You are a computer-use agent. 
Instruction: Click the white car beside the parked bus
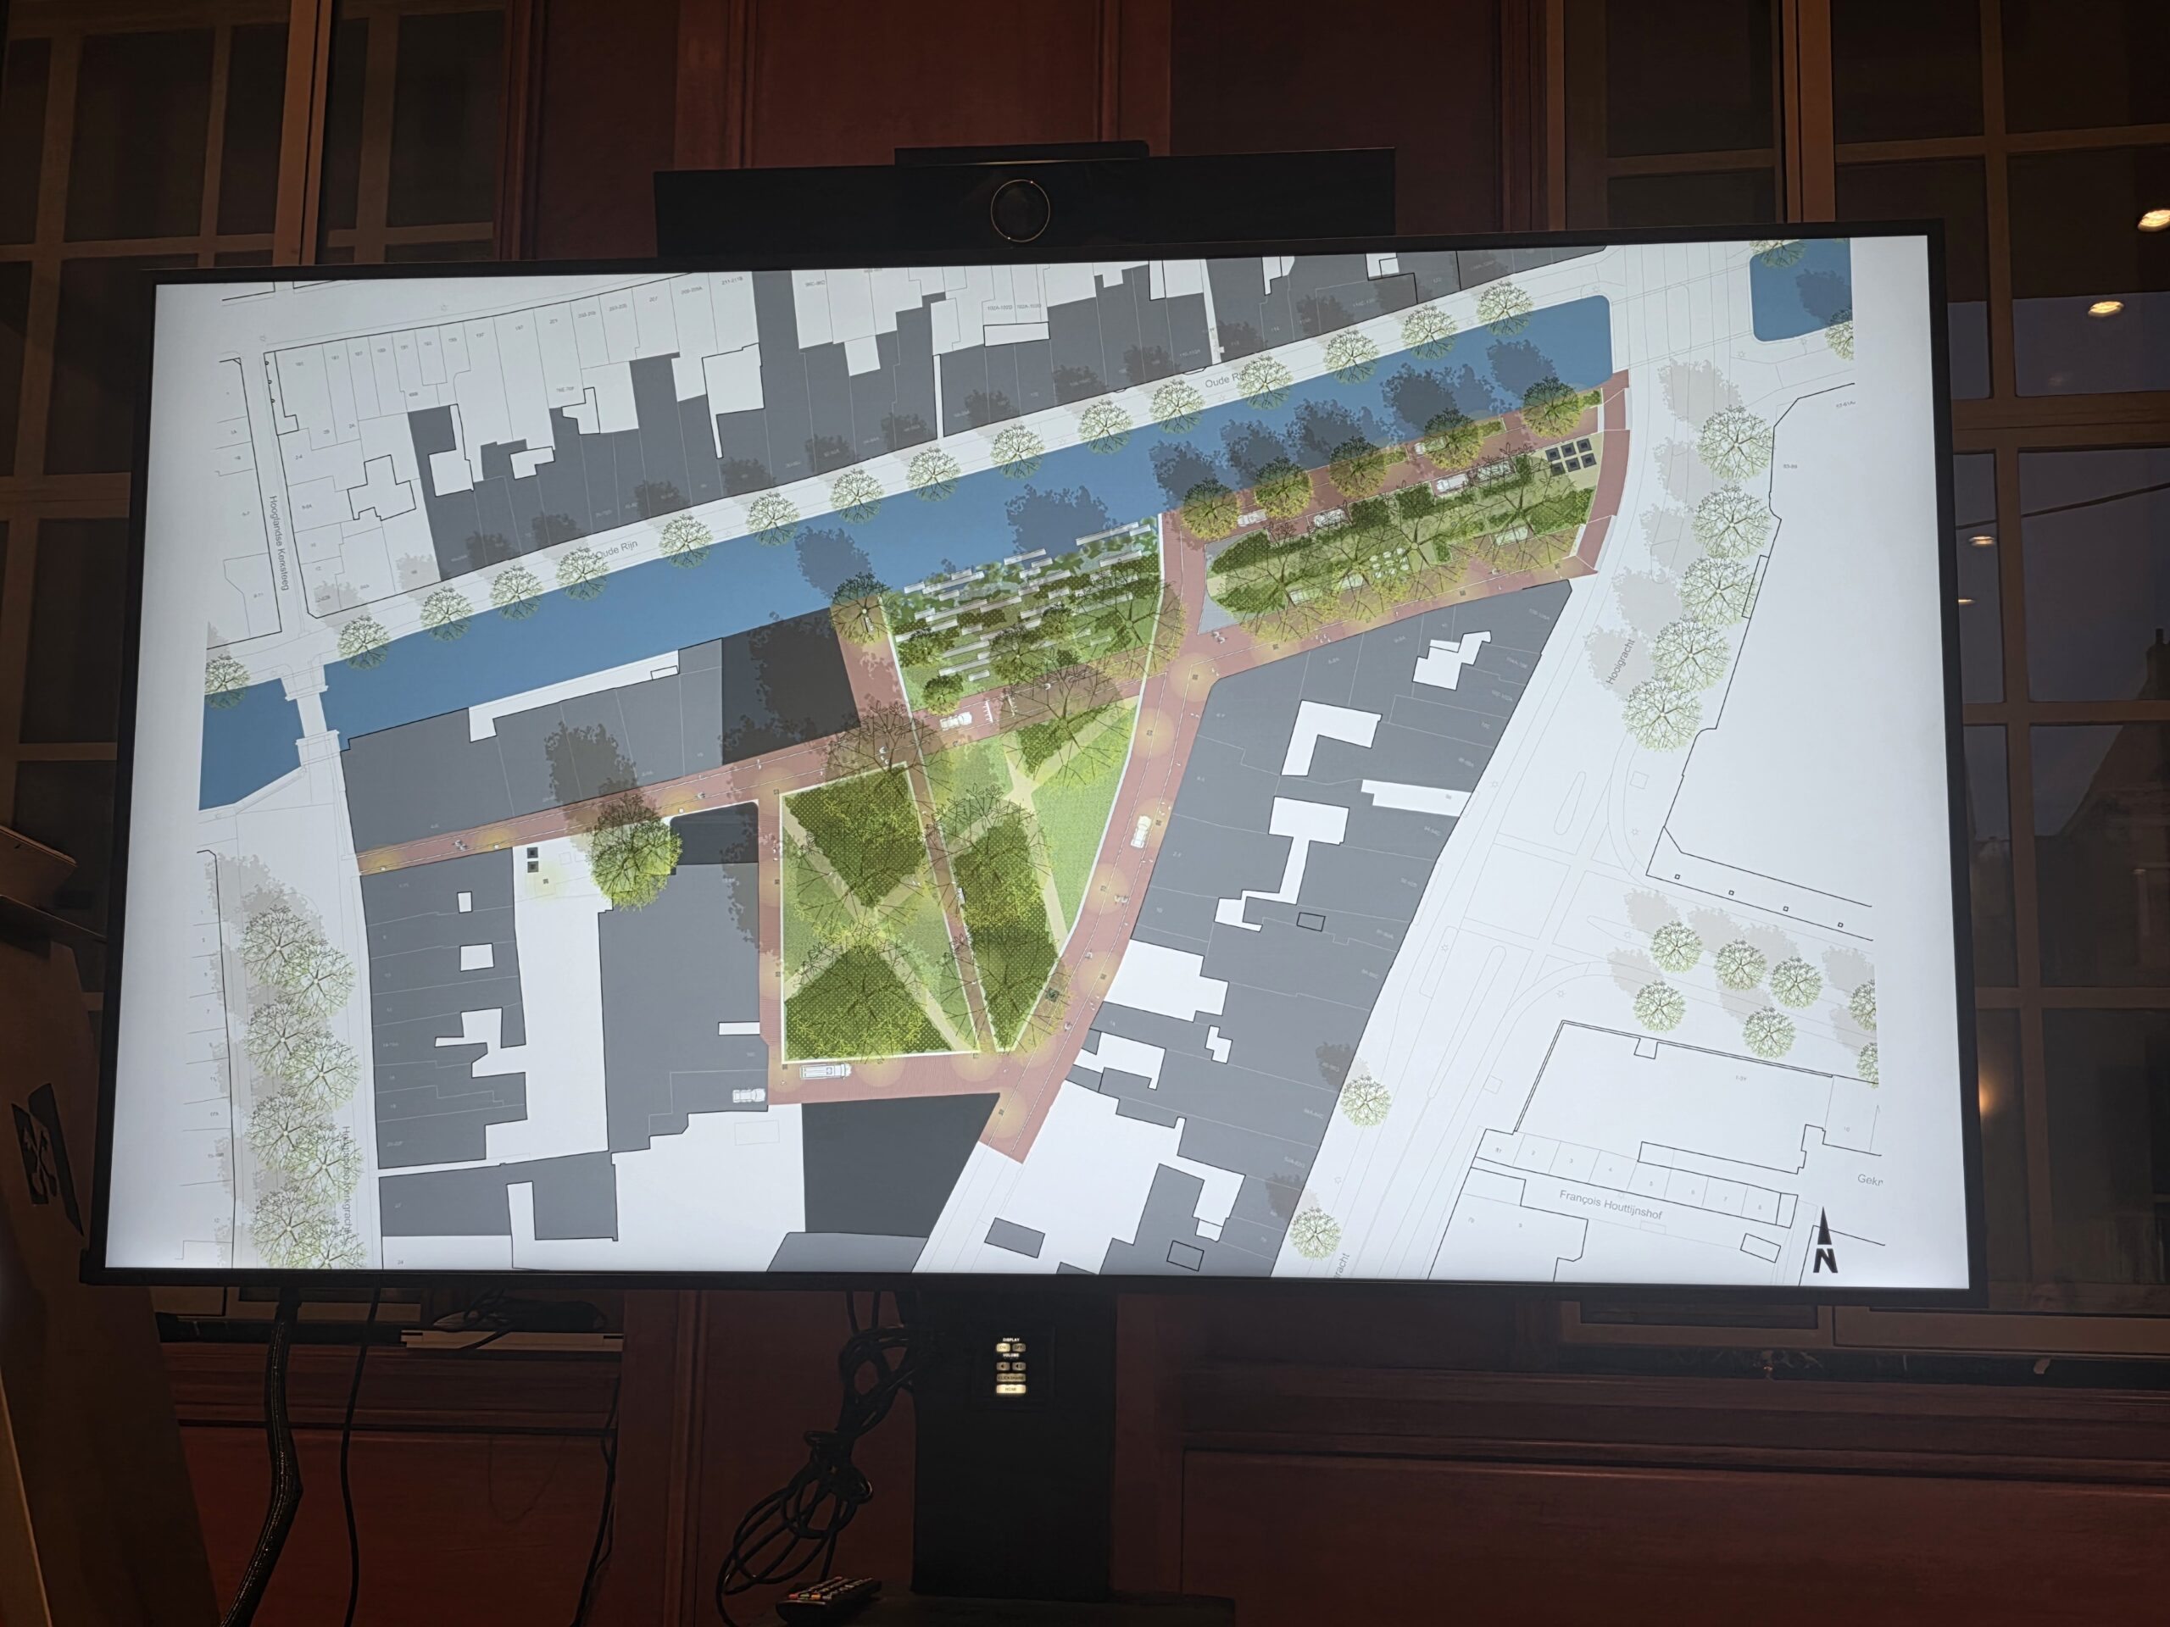point(749,1096)
